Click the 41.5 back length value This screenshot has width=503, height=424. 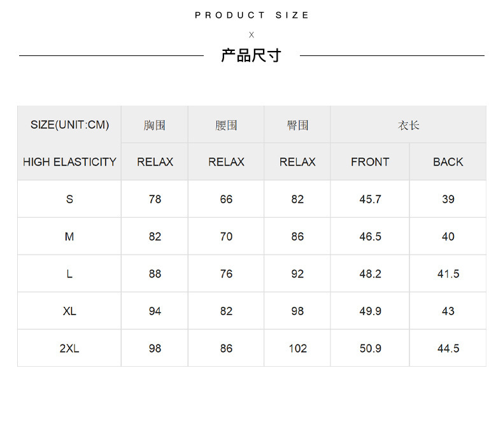pos(448,274)
